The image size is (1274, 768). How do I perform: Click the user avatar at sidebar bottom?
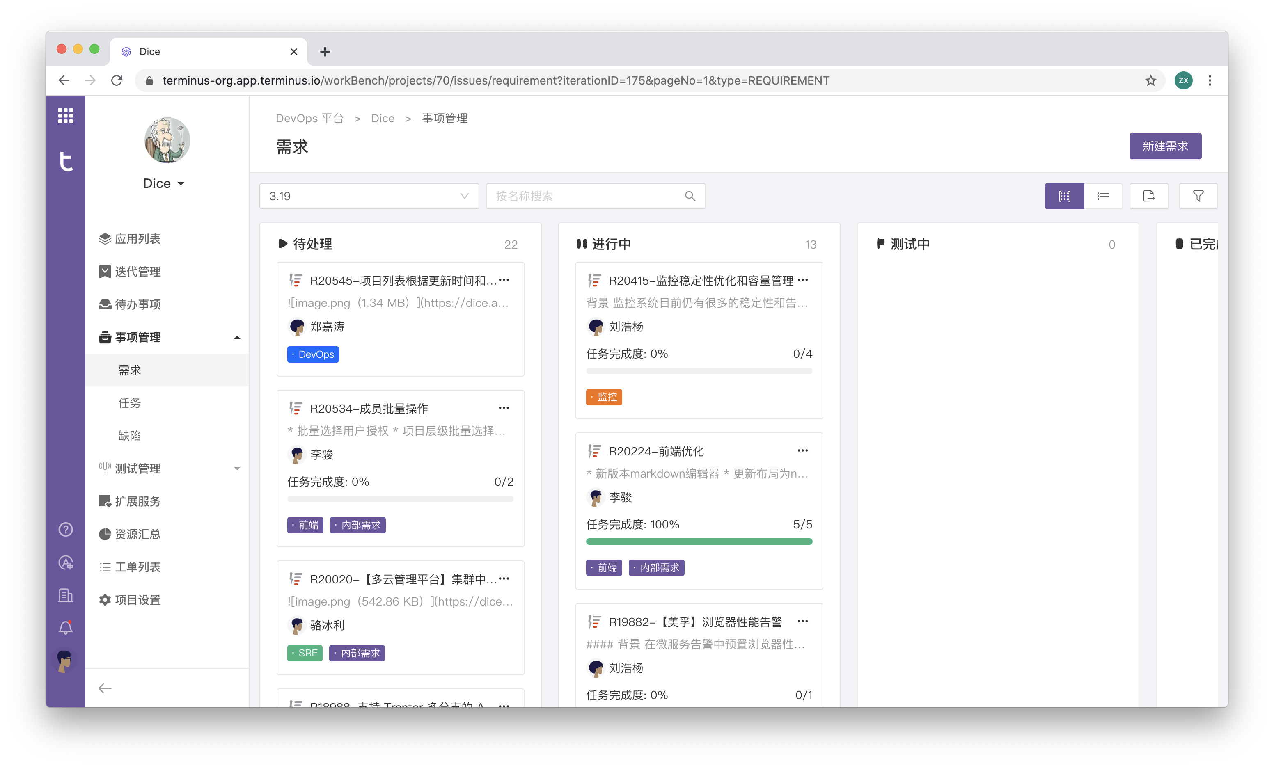point(64,661)
